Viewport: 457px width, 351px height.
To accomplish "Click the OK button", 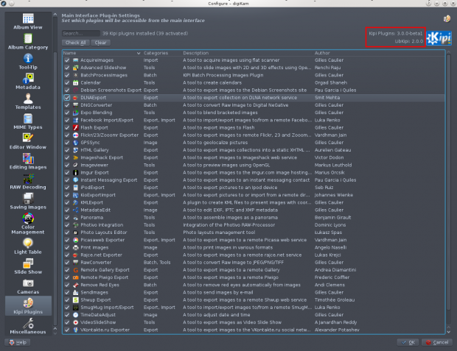I will (x=408, y=342).
